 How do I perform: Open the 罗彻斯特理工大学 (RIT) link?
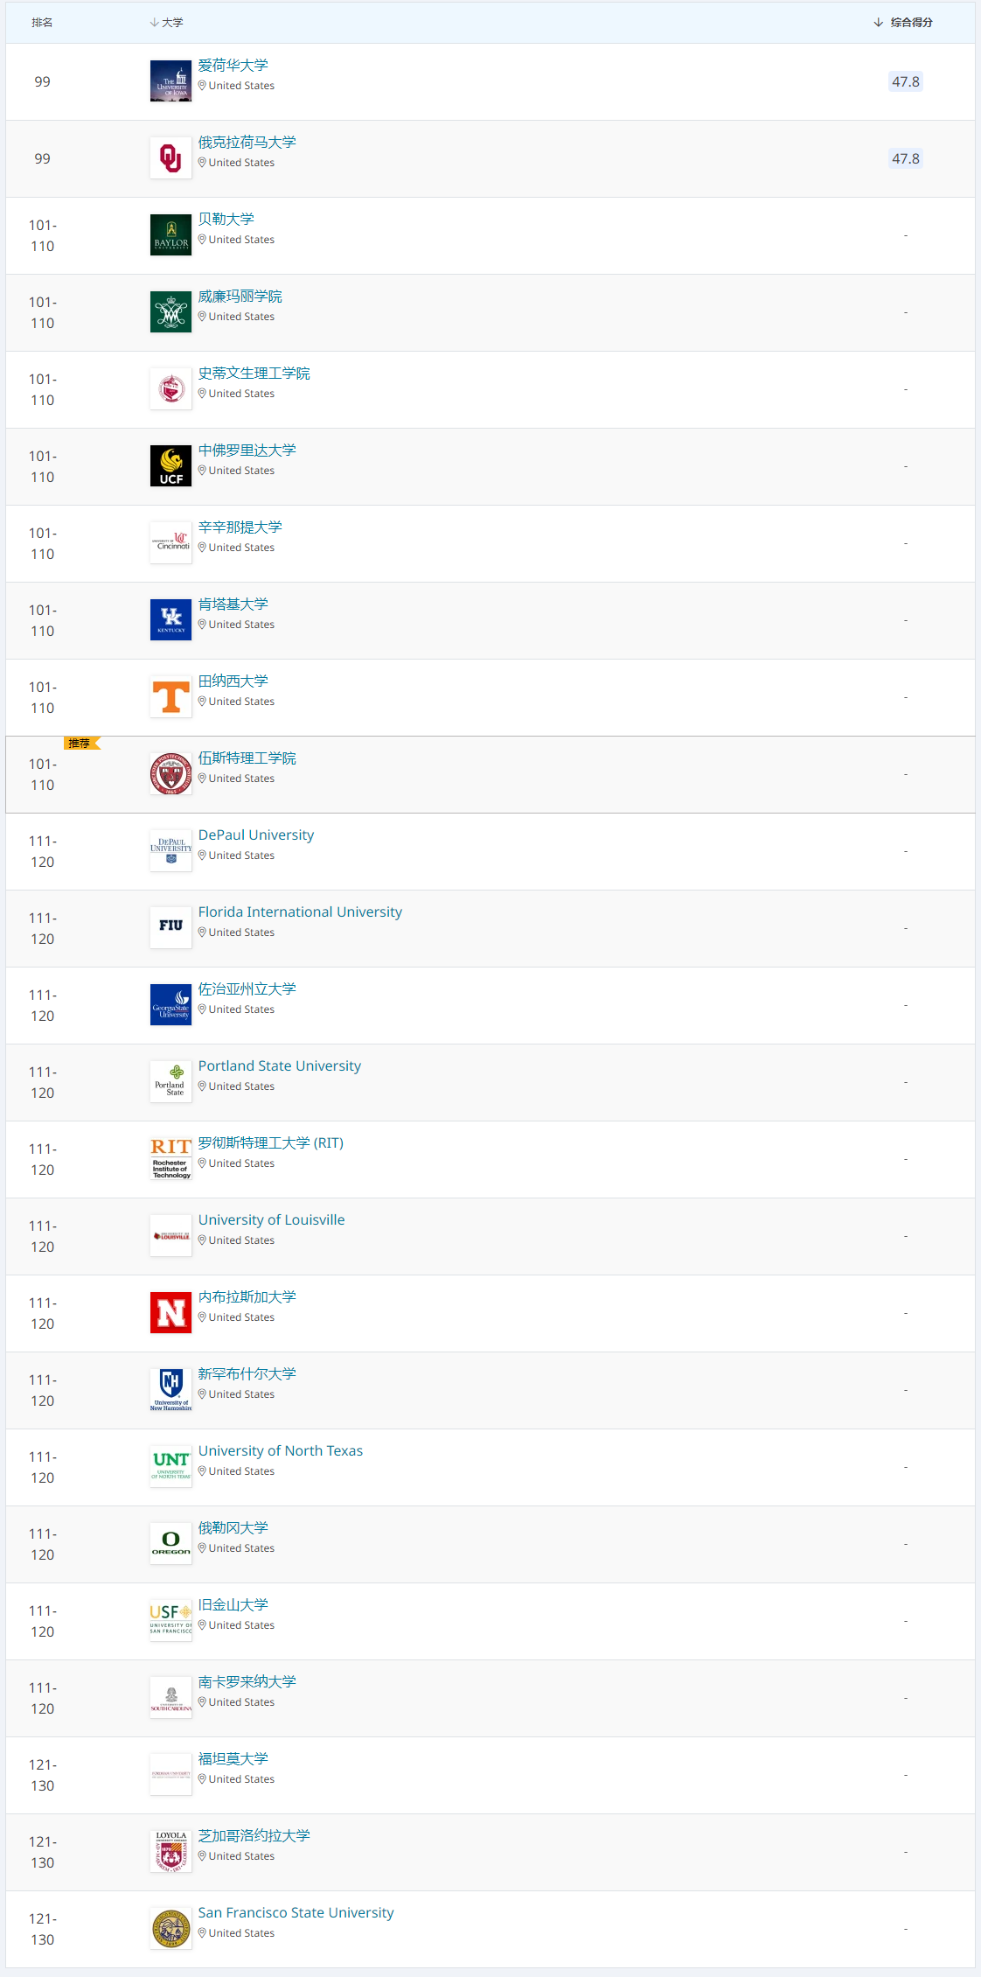[x=271, y=1143]
